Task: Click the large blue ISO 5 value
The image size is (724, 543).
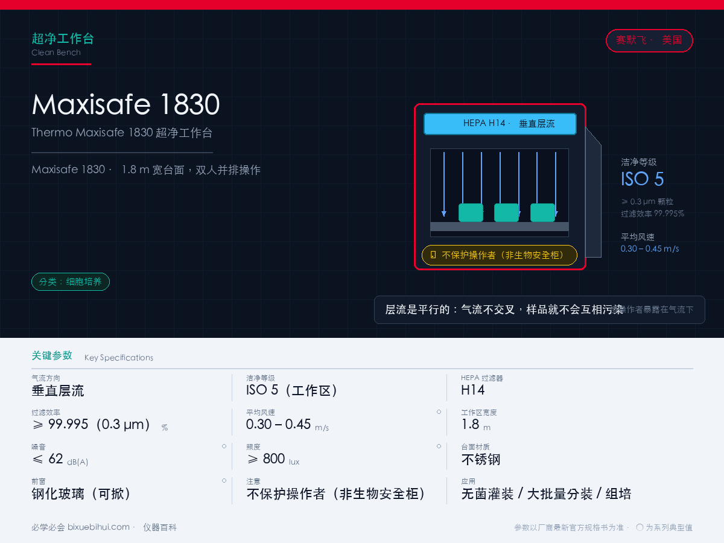Action: [643, 179]
